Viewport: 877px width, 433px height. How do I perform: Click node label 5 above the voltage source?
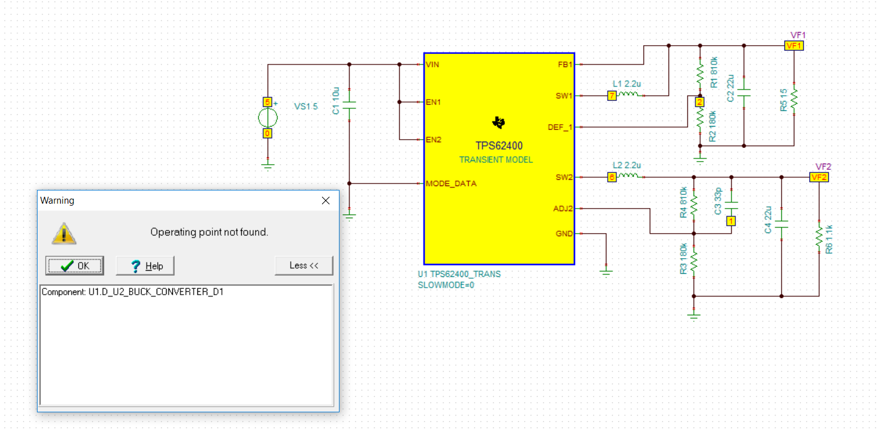pyautogui.click(x=267, y=102)
